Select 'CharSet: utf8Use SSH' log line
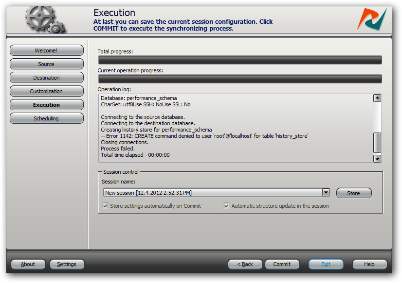402x283 pixels. click(x=146, y=104)
